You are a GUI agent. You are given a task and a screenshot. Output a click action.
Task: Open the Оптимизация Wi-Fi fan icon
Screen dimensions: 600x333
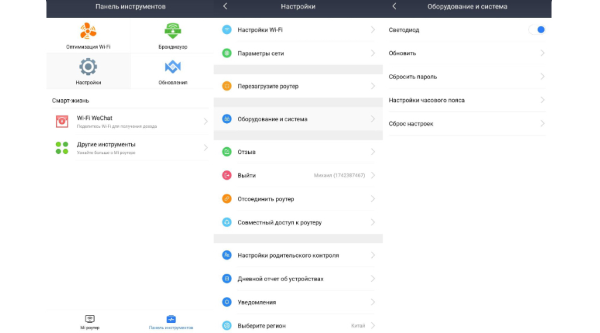[x=88, y=31]
